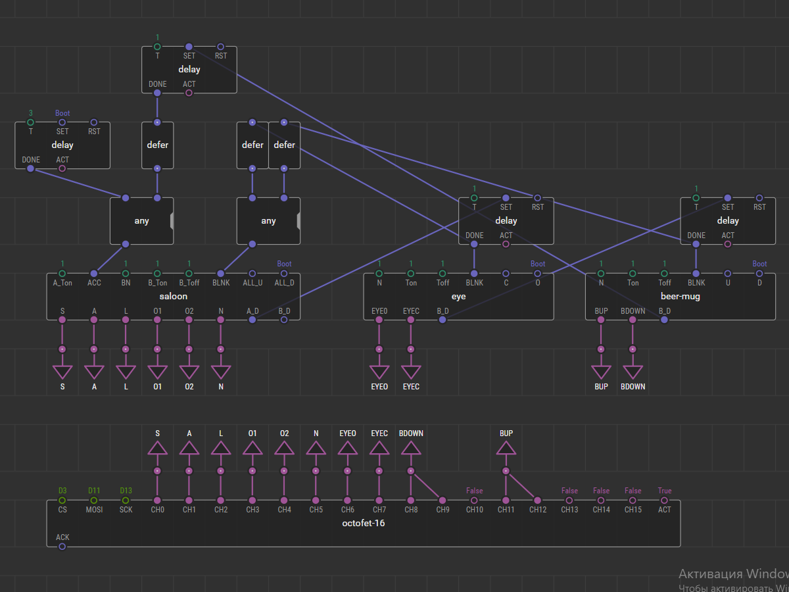Select the O1 output terminal below saloon
This screenshot has height=592, width=789.
(x=157, y=372)
